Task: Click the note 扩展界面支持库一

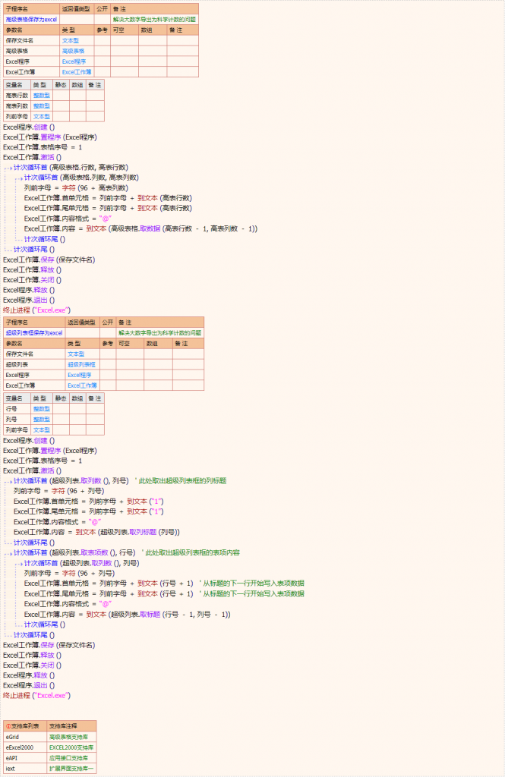Action: point(71,769)
